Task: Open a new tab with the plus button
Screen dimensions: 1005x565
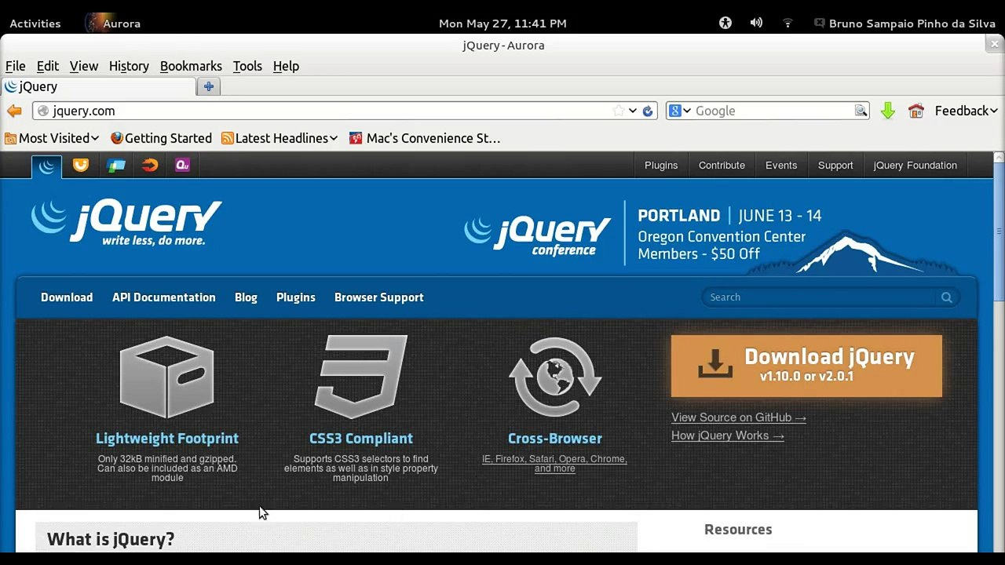Action: 209,86
